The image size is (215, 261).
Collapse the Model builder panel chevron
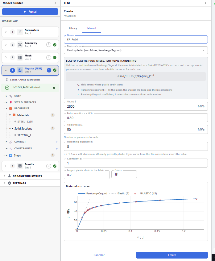[x=55, y=3]
